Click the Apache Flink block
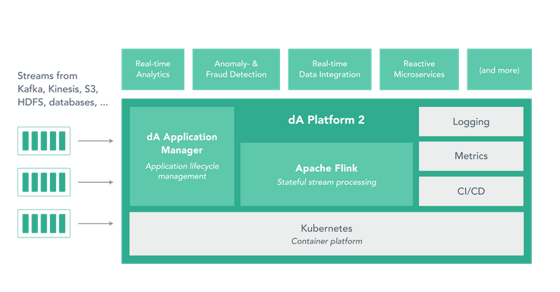This screenshot has height=292, width=560. click(326, 174)
